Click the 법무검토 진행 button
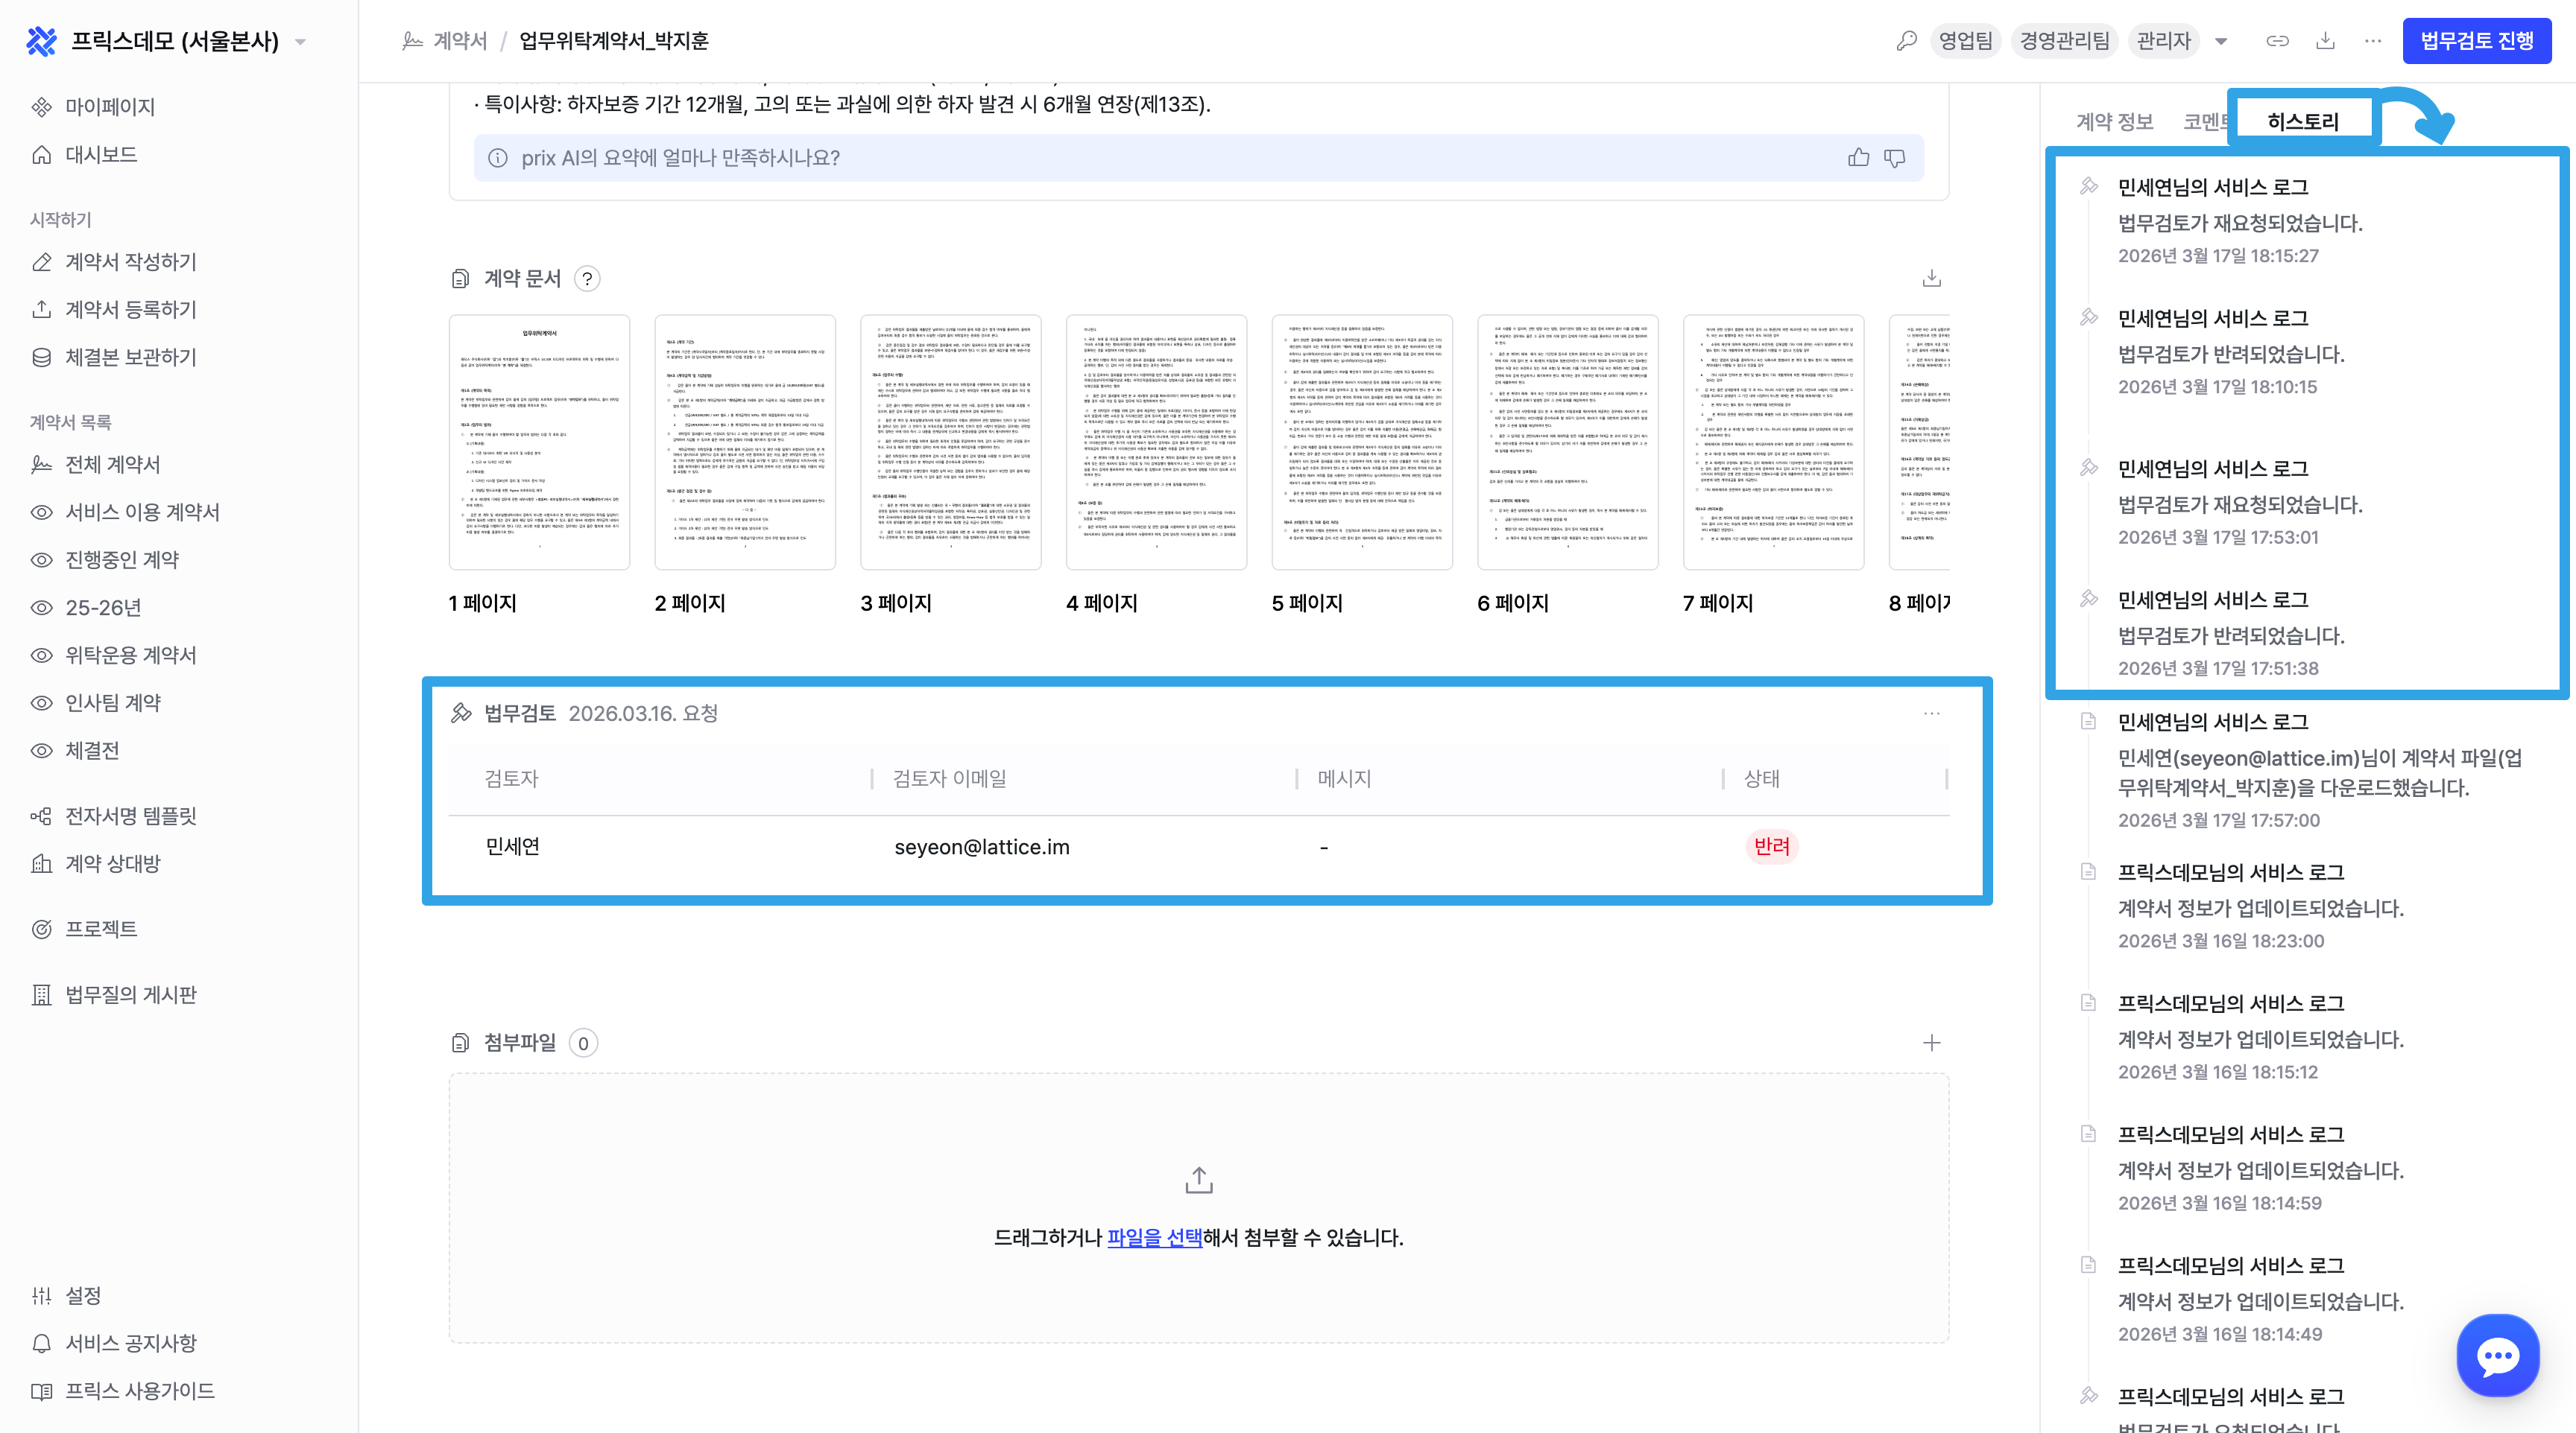The height and width of the screenshot is (1433, 2576). [x=2476, y=41]
